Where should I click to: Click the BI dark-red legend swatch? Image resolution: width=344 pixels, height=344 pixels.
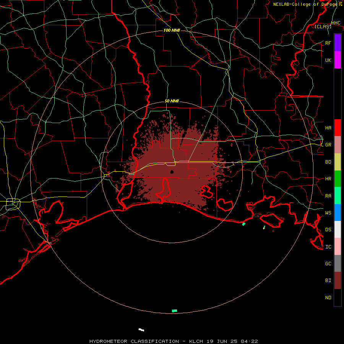pos(338,281)
